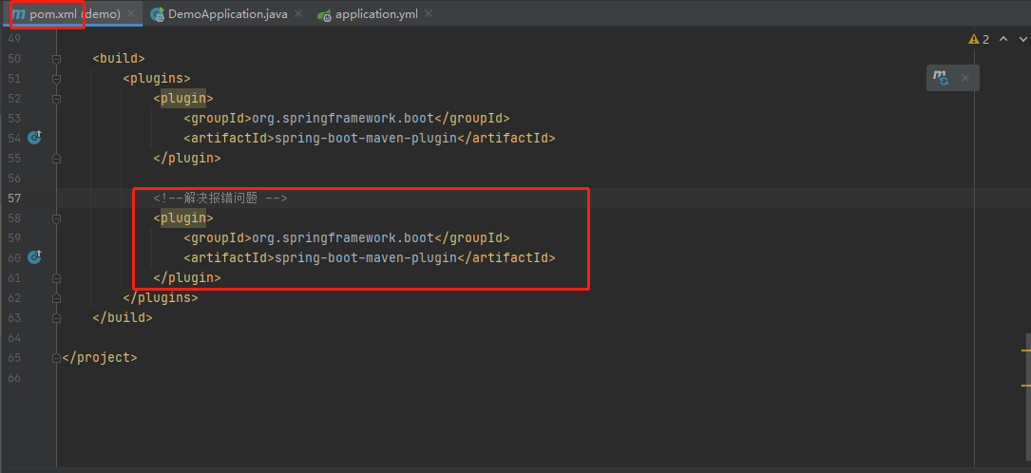This screenshot has width=1031, height=473.
Task: Fold the closing plugin tag on line 61
Action: 57,278
